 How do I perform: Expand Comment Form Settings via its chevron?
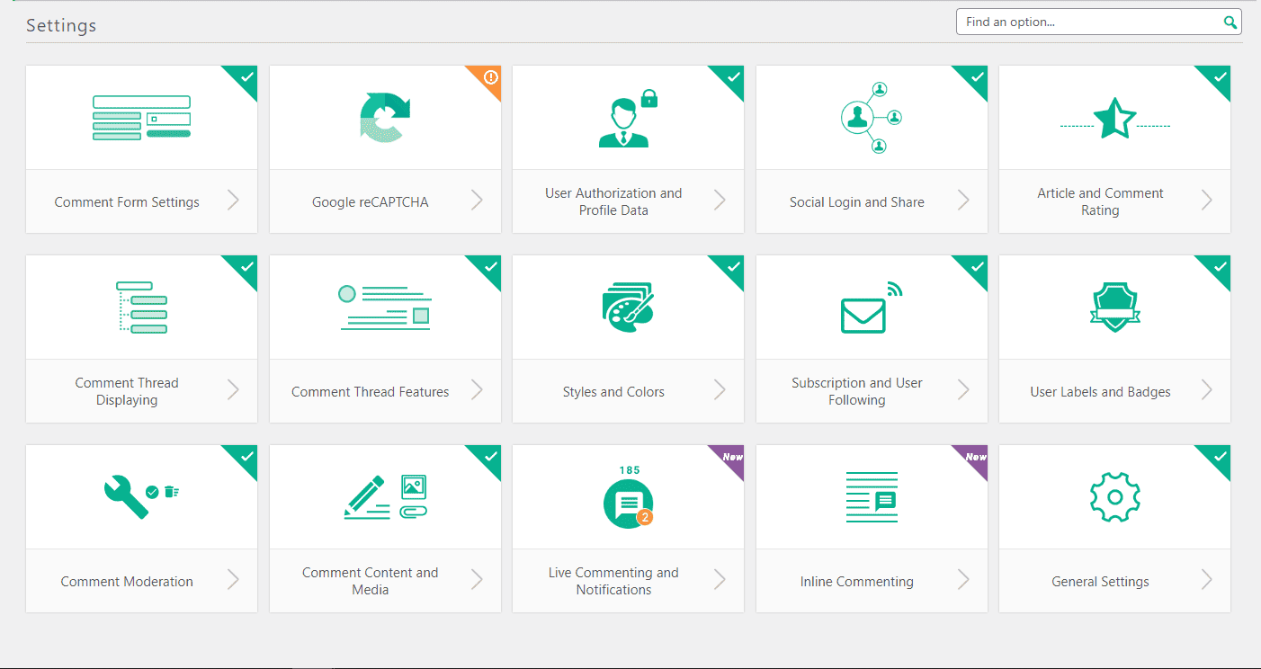[233, 200]
